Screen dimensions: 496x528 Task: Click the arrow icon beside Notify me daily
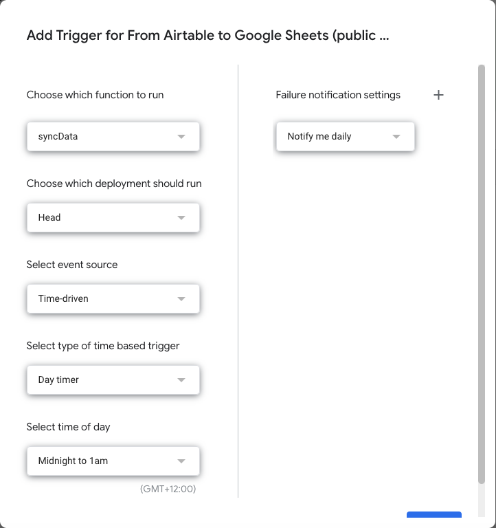[x=396, y=137]
